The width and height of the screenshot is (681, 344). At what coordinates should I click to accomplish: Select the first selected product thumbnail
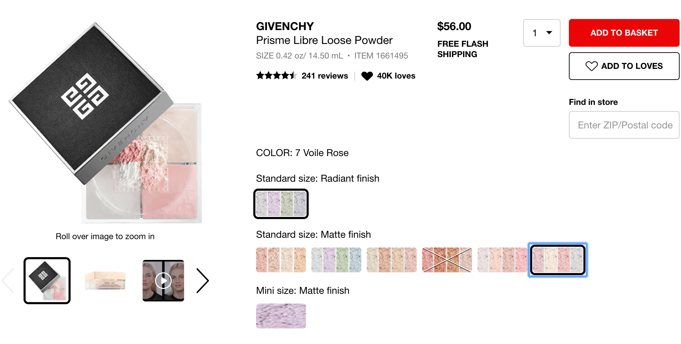coord(47,281)
